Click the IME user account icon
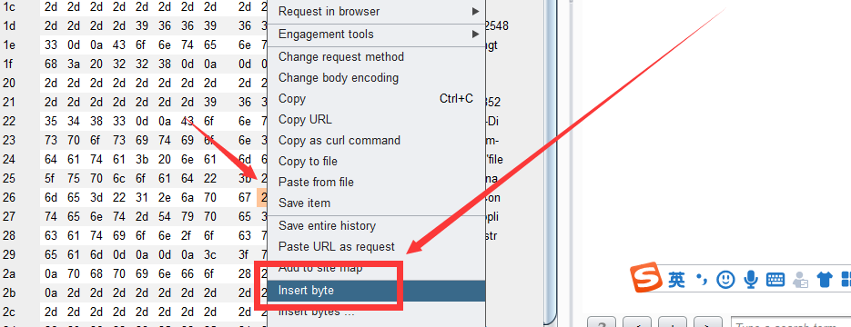 (x=800, y=280)
